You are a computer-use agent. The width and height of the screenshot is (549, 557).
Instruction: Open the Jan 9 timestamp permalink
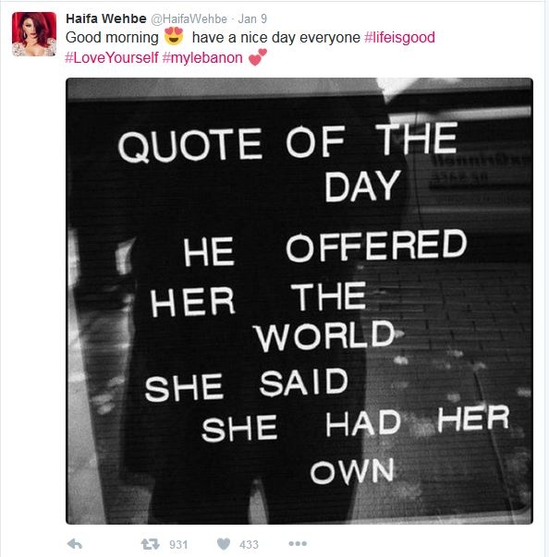click(252, 18)
